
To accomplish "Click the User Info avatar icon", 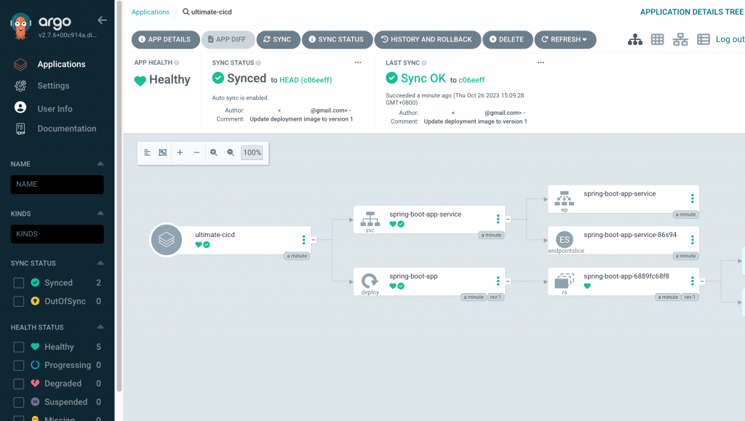I will 20,108.
